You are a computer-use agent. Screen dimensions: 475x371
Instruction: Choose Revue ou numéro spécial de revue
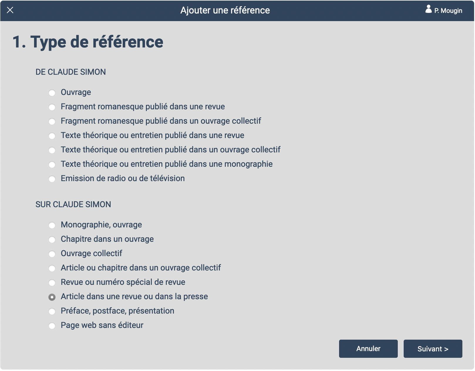click(x=52, y=283)
